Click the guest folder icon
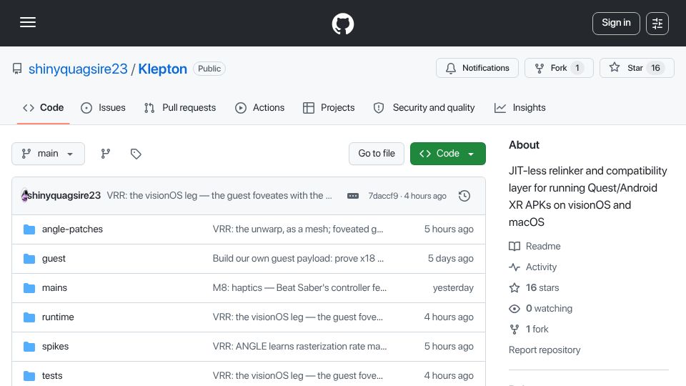This screenshot has height=386, width=686. (x=29, y=259)
